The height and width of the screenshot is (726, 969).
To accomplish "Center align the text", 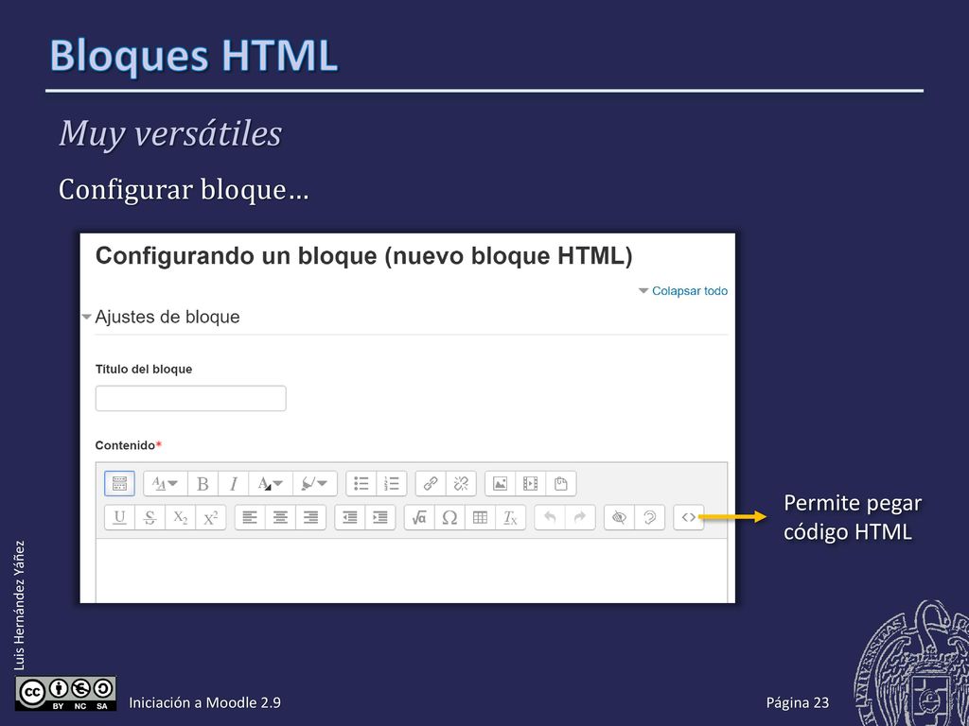I will tap(280, 517).
